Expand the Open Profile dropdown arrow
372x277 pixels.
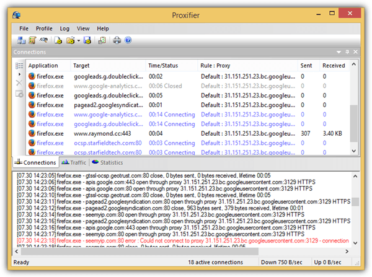coord(79,41)
